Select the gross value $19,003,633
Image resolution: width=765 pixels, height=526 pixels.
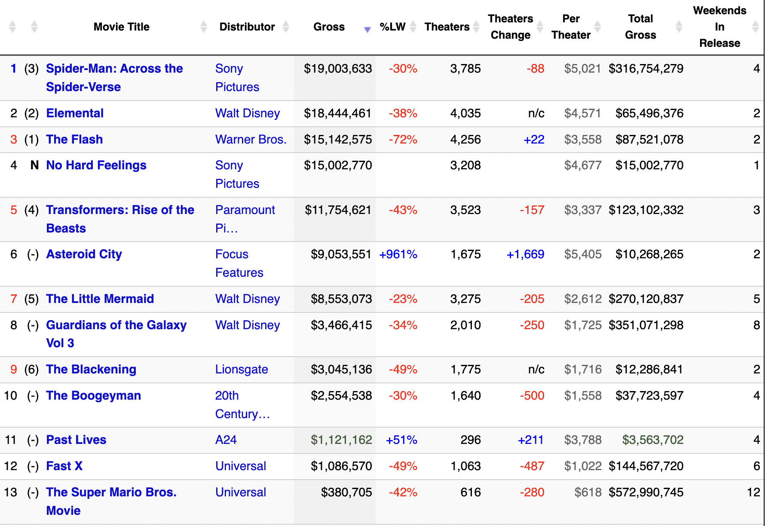338,68
